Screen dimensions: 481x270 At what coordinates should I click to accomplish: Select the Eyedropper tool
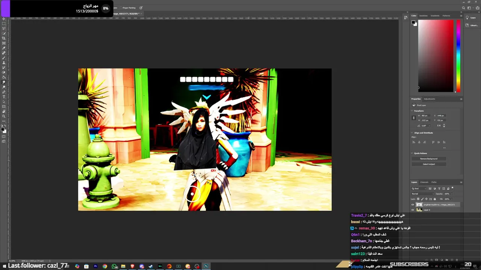pos(3,48)
